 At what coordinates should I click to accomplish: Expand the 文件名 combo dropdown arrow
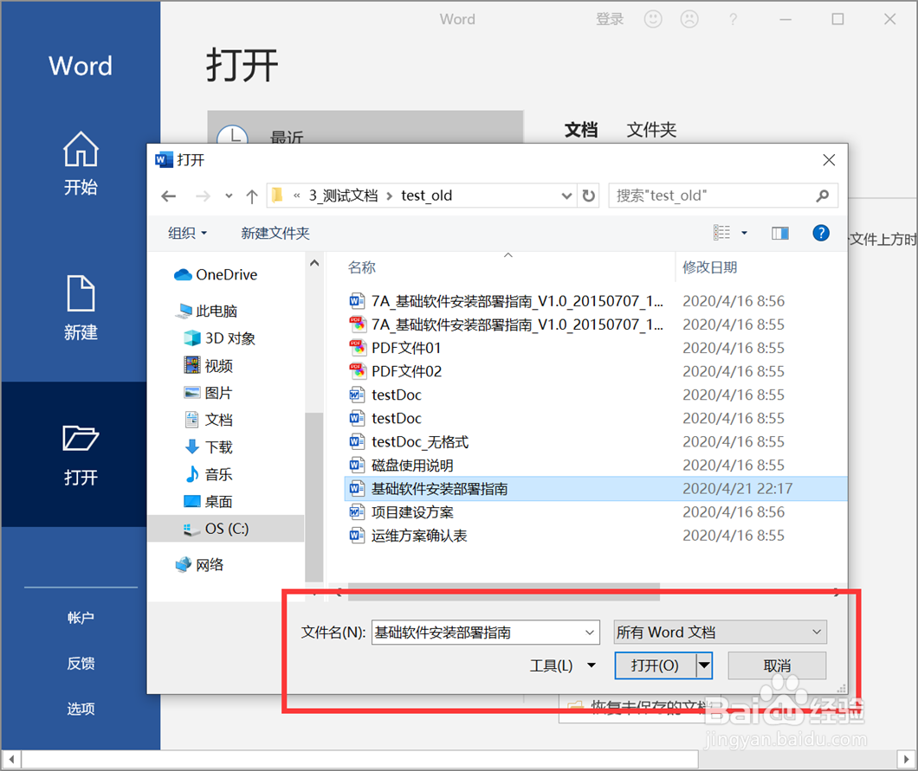(x=590, y=633)
